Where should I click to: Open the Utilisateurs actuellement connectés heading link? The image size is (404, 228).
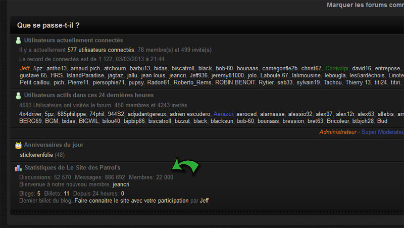coord(74,40)
